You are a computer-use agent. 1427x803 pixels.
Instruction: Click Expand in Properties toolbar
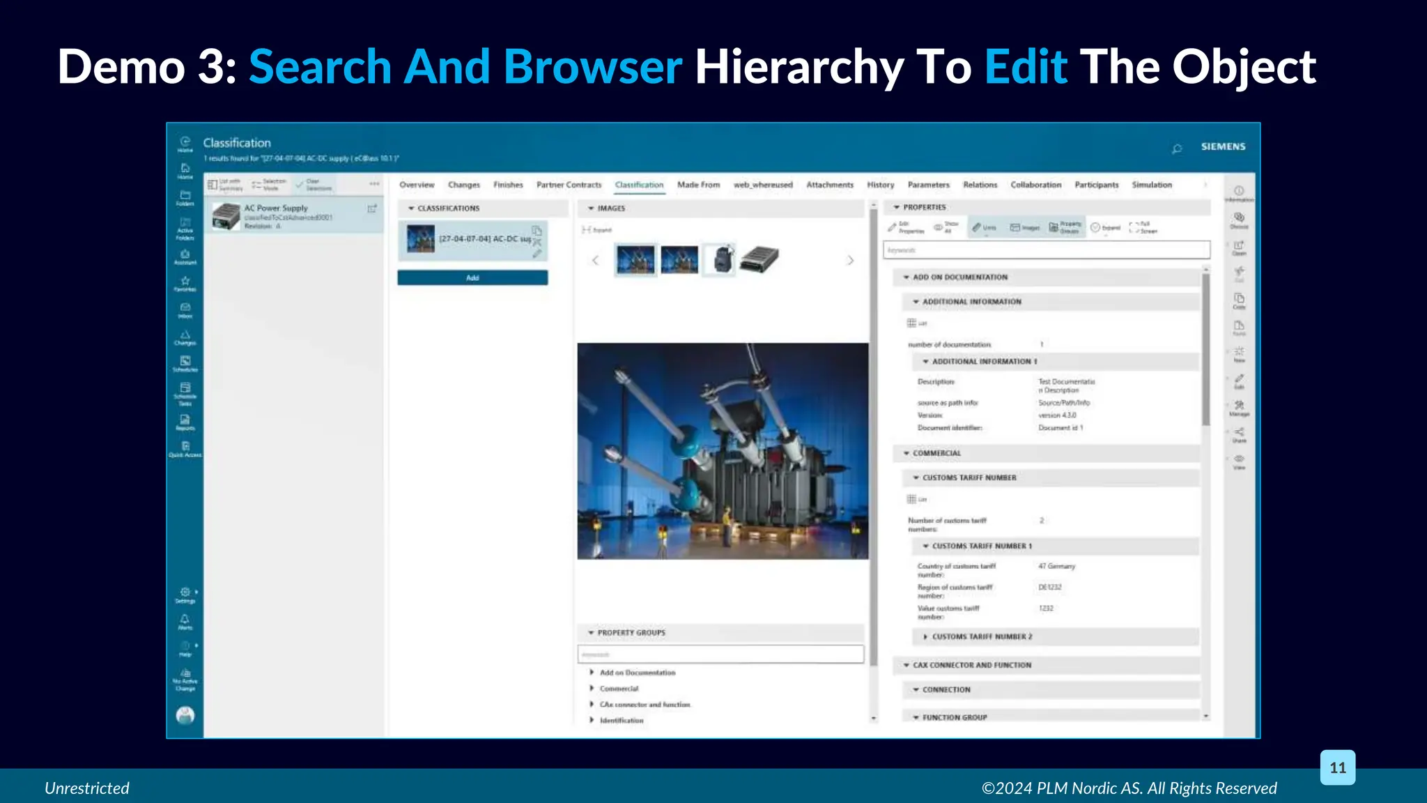1106,227
